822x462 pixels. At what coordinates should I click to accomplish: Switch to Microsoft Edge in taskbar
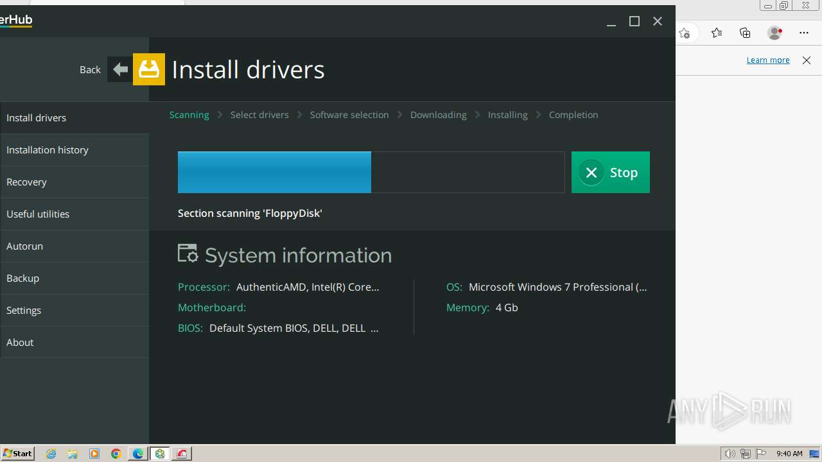click(x=138, y=454)
